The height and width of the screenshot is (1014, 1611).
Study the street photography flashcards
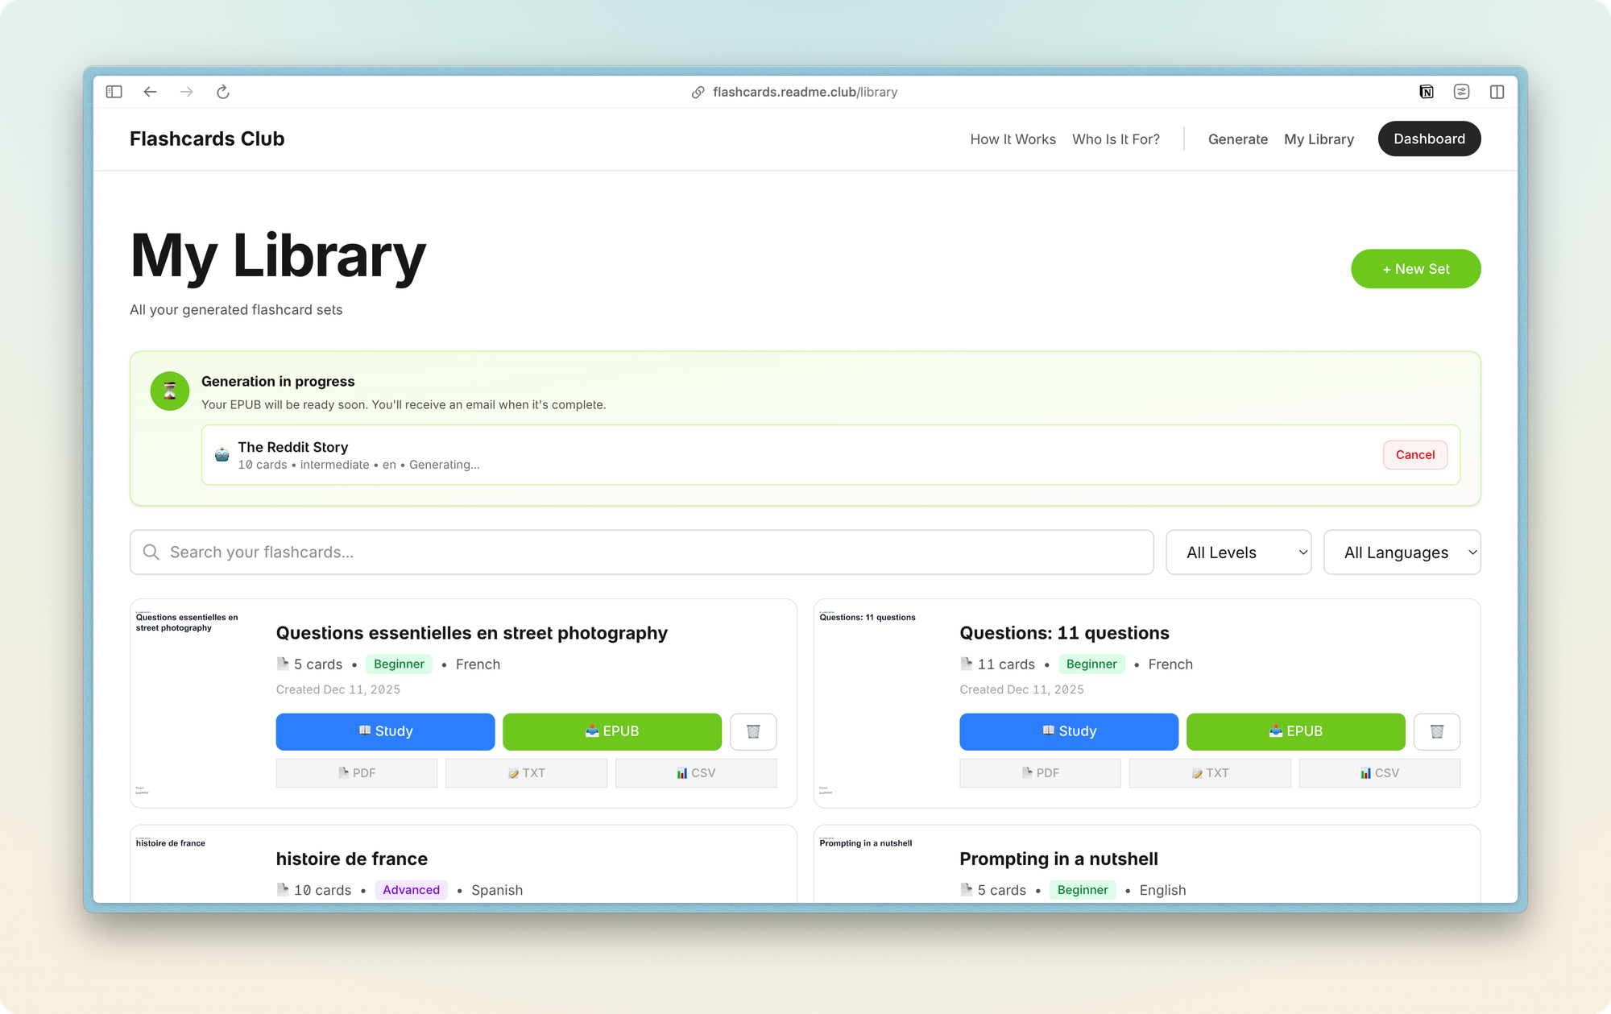(385, 731)
